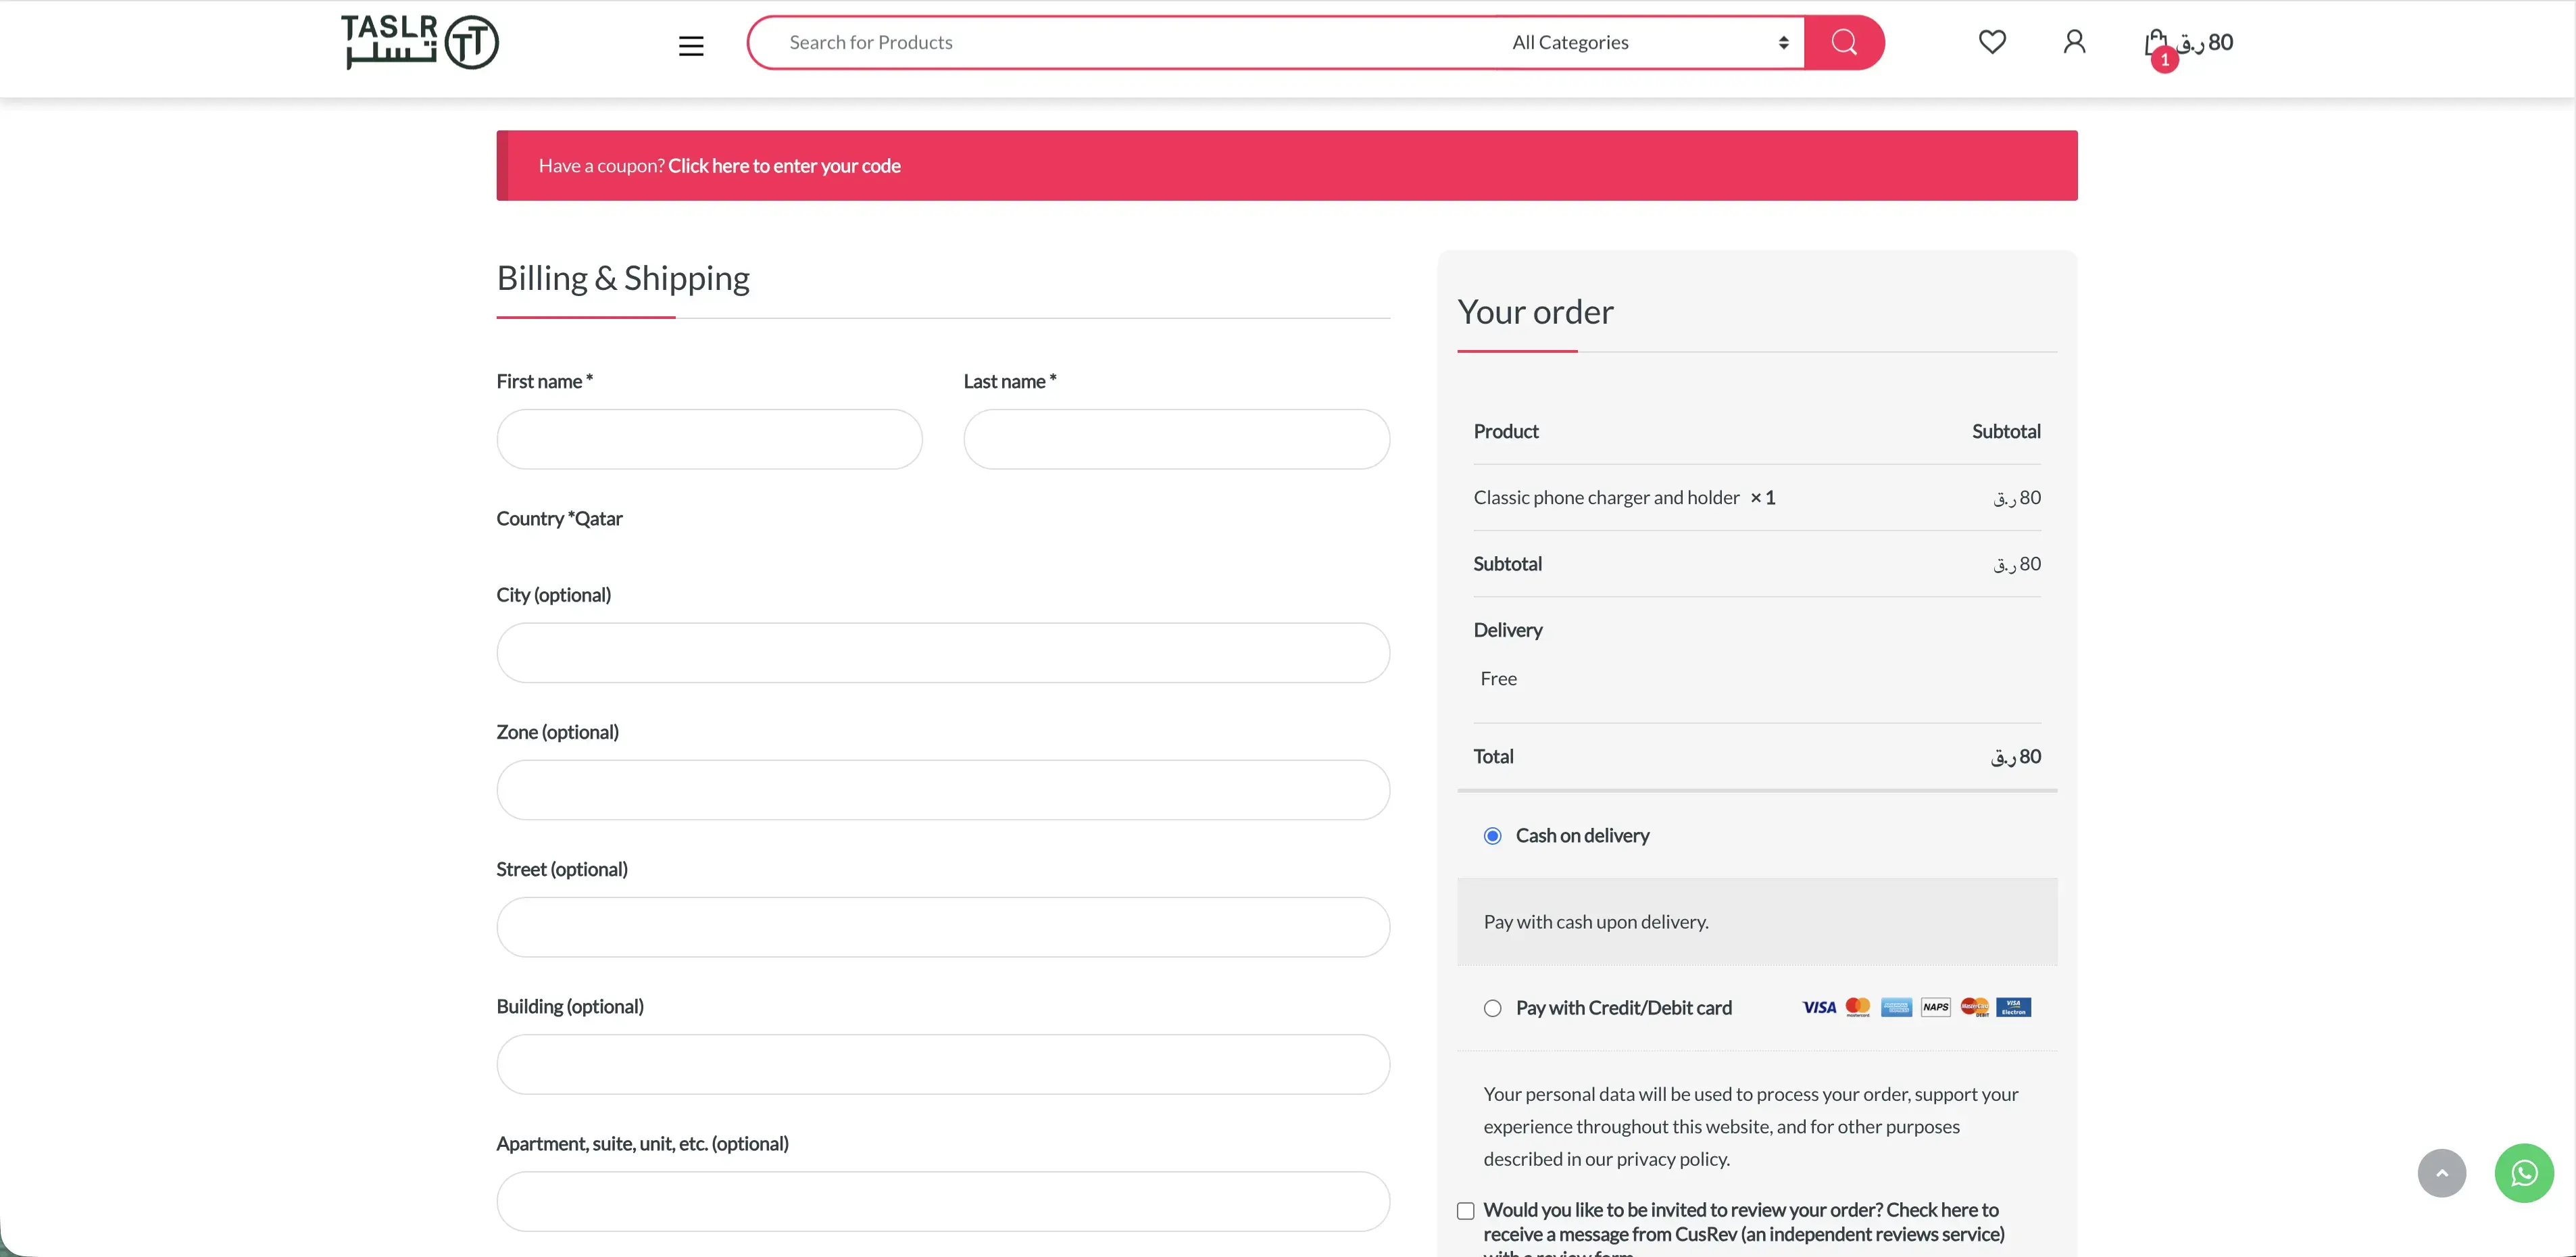Expand the All Categories dropdown
The height and width of the screenshot is (1257, 2576).
click(x=1649, y=42)
